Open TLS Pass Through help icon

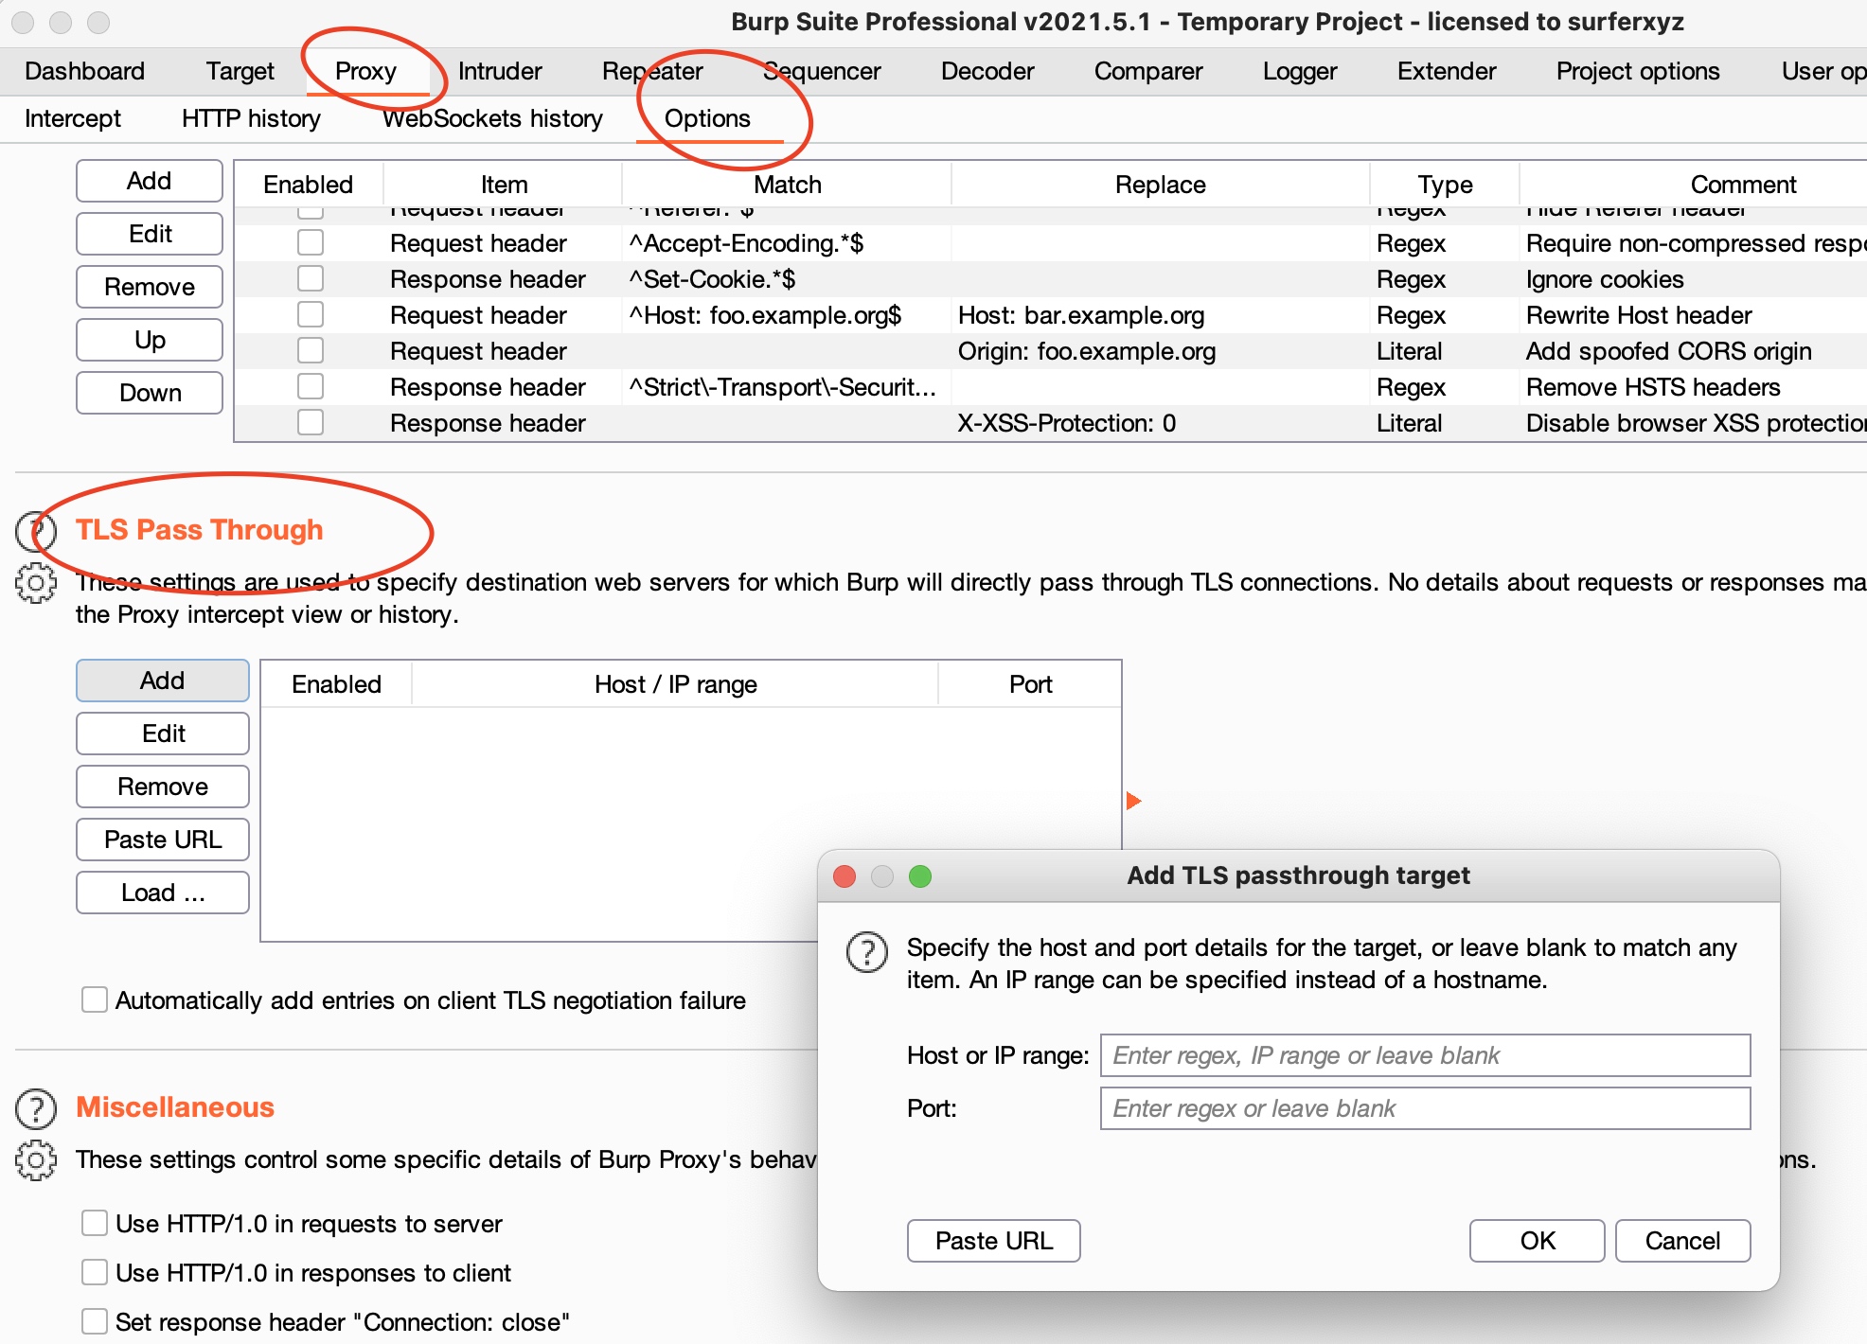click(x=36, y=531)
